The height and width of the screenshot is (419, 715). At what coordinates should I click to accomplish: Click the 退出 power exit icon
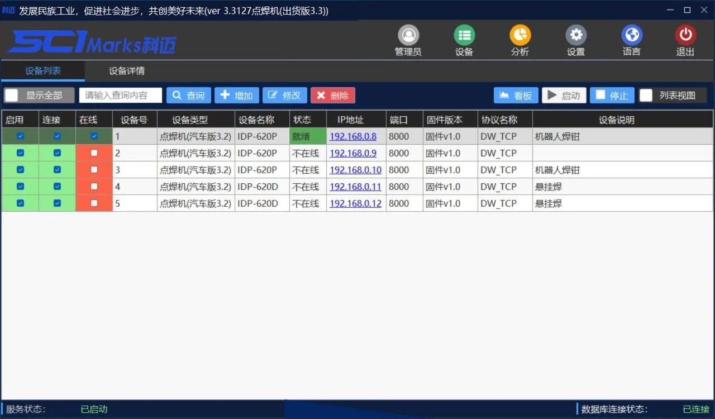click(x=685, y=36)
